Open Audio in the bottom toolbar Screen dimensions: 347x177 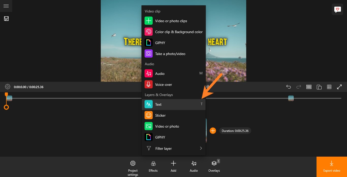(x=194, y=167)
